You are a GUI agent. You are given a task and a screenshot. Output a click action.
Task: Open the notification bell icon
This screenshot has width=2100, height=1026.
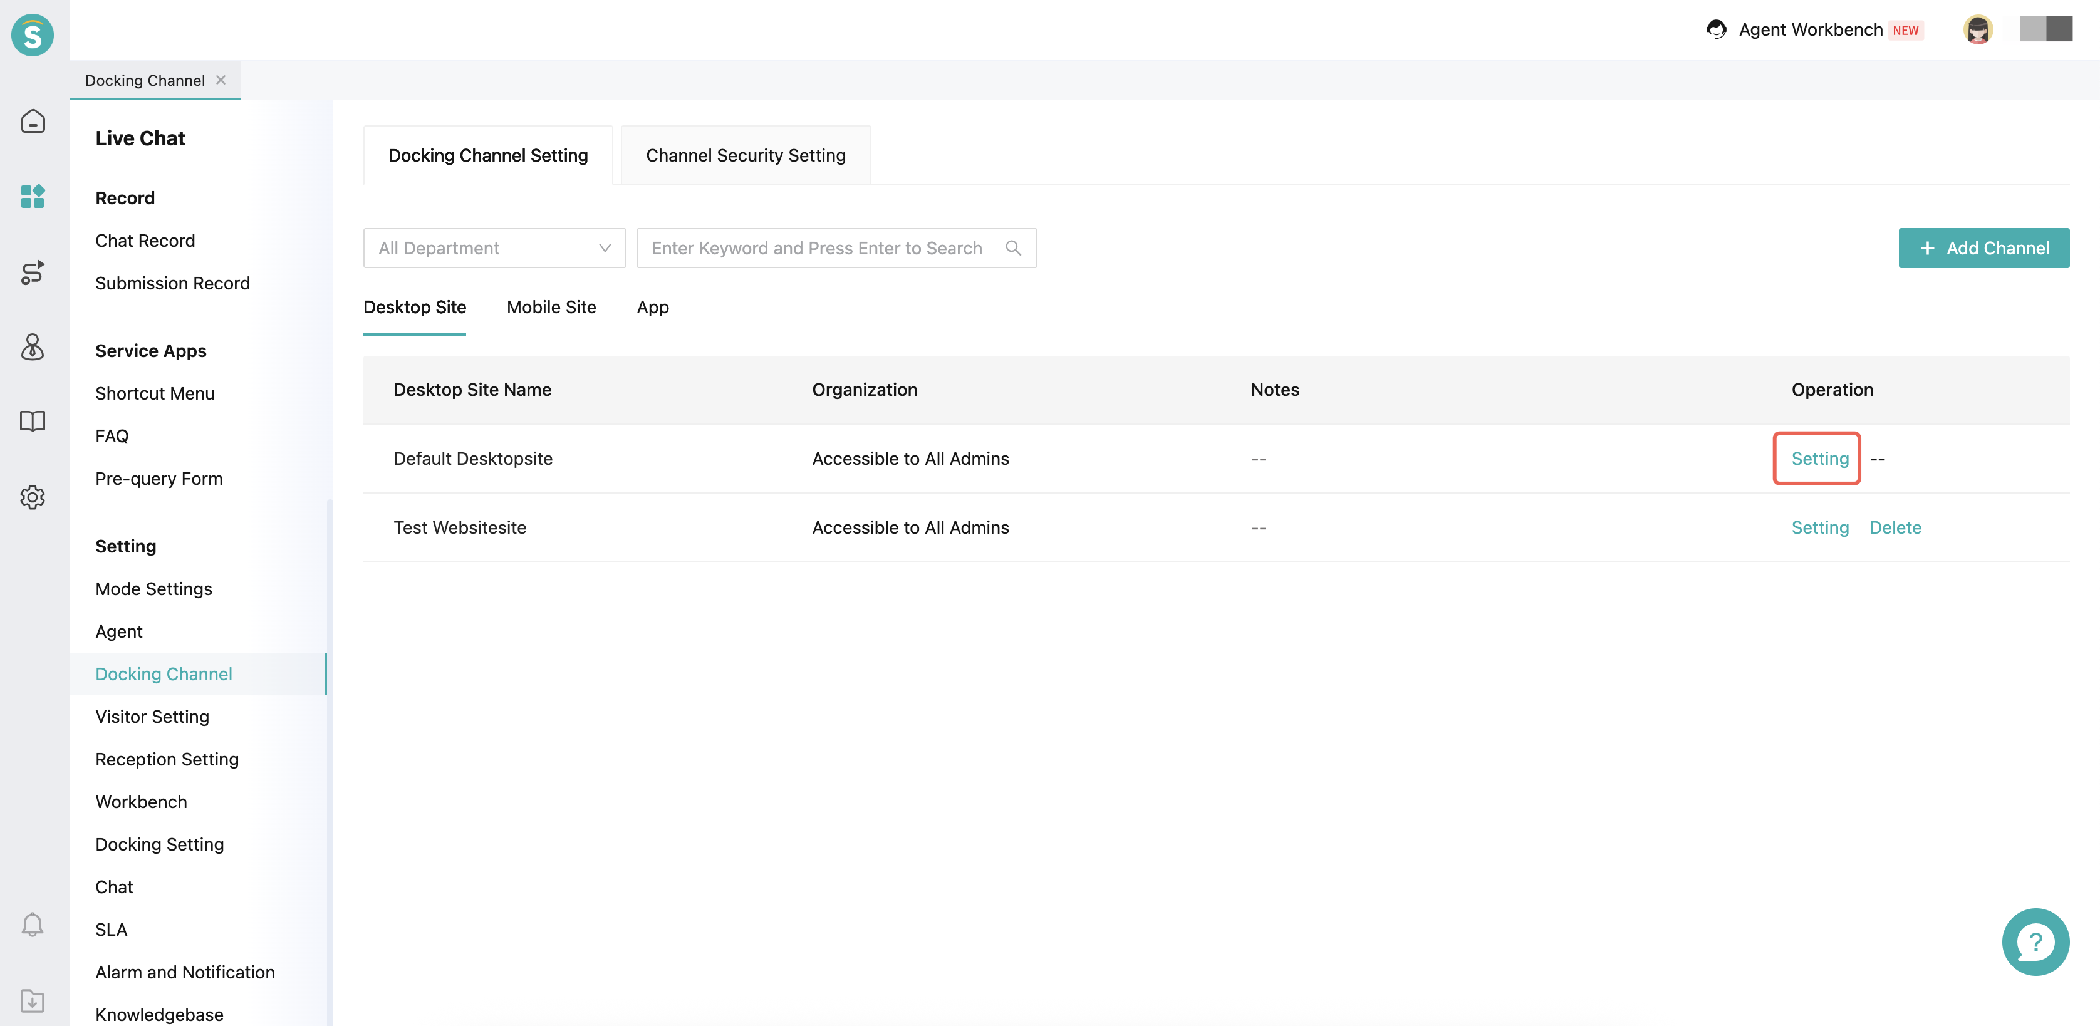tap(33, 924)
